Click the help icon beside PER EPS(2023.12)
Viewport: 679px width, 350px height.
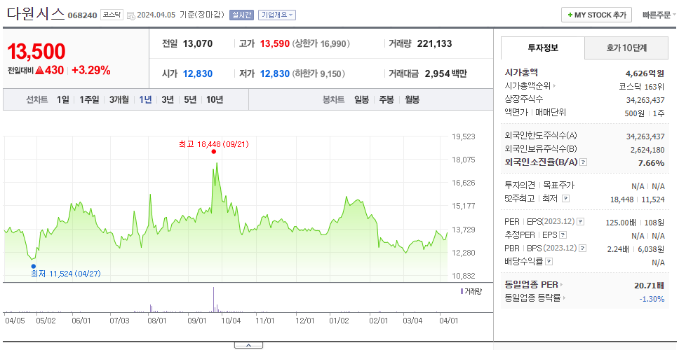[581, 222]
